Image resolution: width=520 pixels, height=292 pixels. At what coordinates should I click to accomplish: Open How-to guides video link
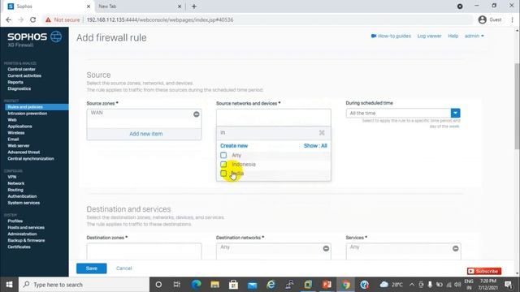(391, 36)
